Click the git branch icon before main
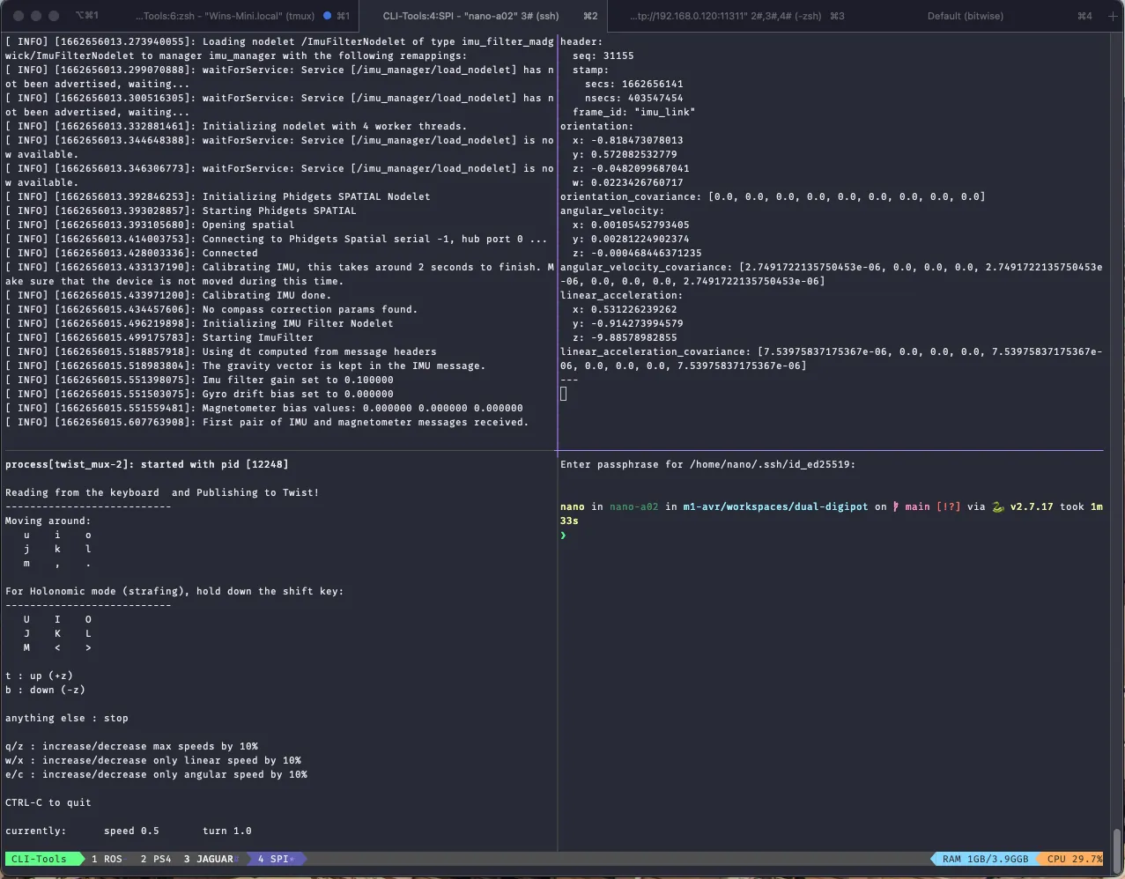 896,506
